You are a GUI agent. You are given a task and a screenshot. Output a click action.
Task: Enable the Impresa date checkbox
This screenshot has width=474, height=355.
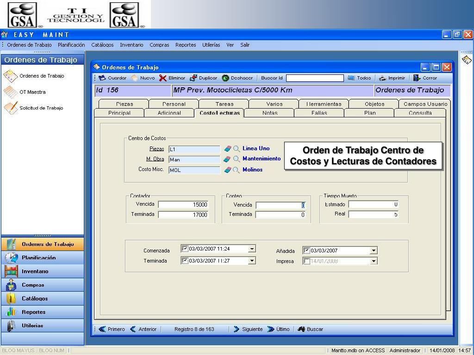click(x=306, y=261)
